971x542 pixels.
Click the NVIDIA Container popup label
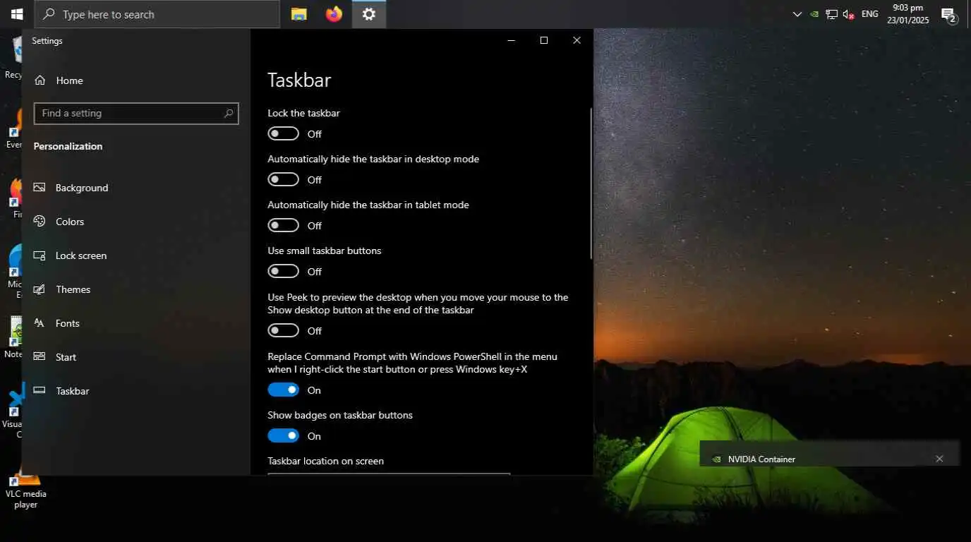(x=761, y=459)
